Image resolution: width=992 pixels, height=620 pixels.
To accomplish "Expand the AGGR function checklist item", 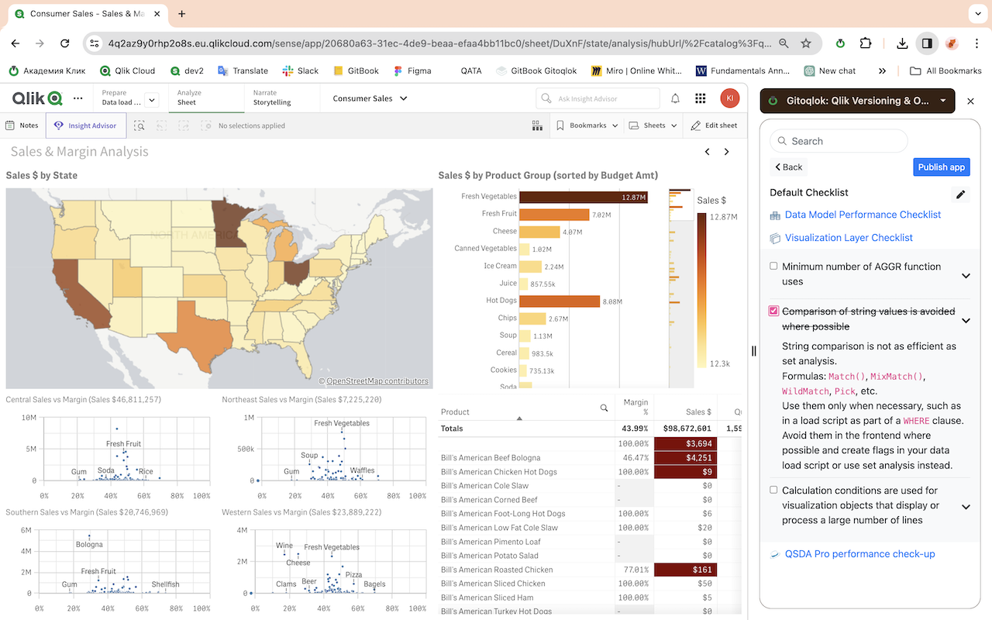I will [x=966, y=276].
